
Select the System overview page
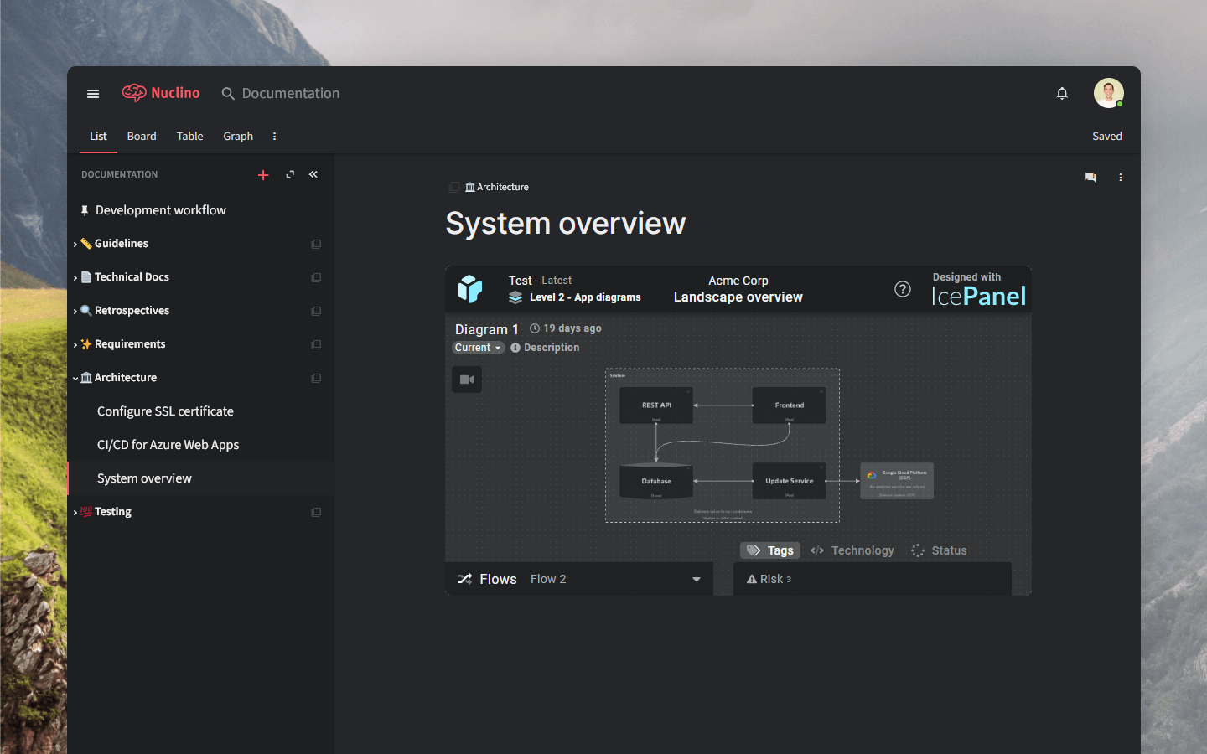(x=200, y=478)
